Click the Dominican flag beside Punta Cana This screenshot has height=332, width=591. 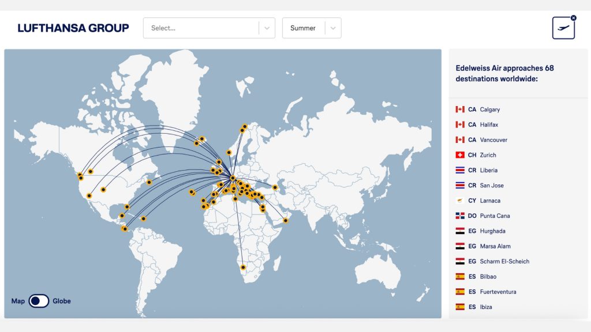click(x=460, y=216)
